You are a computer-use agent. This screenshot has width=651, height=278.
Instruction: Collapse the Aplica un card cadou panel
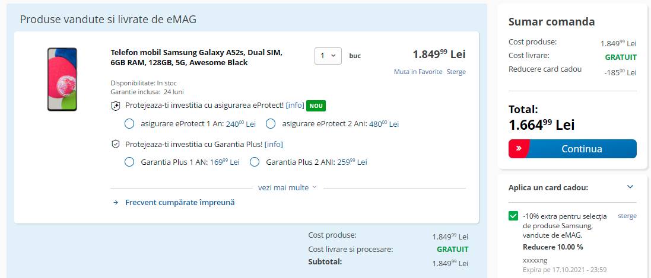(x=630, y=187)
